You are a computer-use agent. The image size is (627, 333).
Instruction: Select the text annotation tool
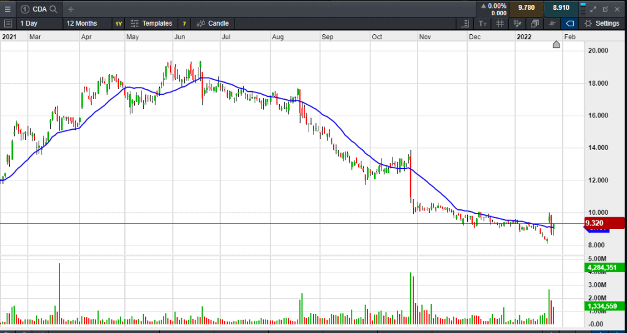pyautogui.click(x=482, y=23)
